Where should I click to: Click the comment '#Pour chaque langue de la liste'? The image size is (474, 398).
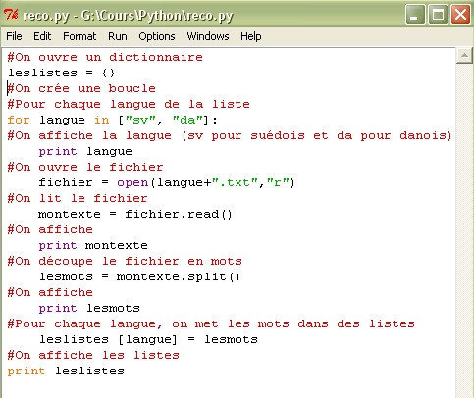tap(129, 104)
